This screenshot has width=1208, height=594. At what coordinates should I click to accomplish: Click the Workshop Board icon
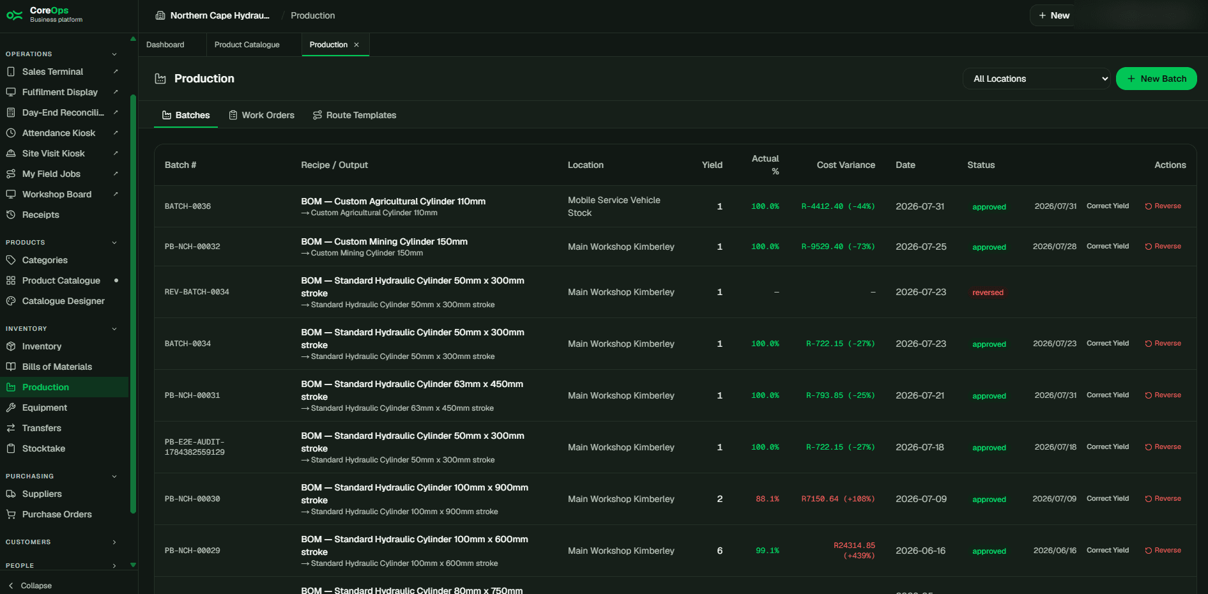coord(11,194)
